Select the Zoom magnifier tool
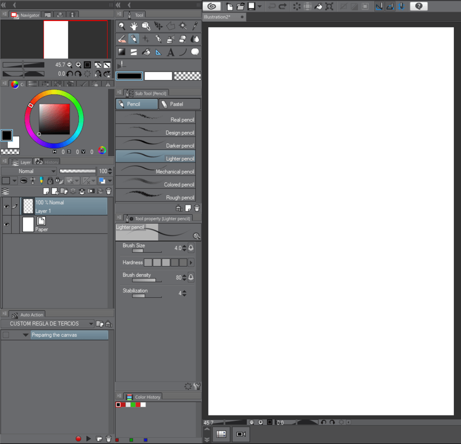 pos(121,26)
